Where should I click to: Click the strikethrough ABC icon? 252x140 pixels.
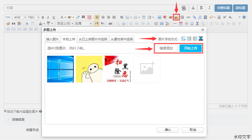(x=110, y=24)
